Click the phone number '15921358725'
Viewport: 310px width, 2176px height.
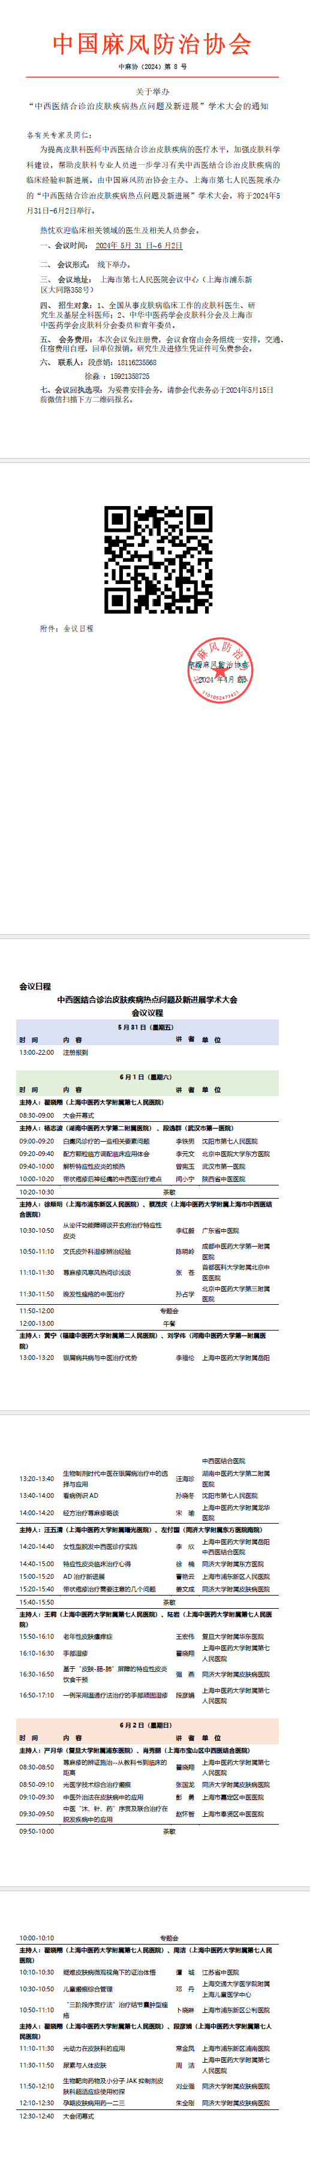point(130,377)
